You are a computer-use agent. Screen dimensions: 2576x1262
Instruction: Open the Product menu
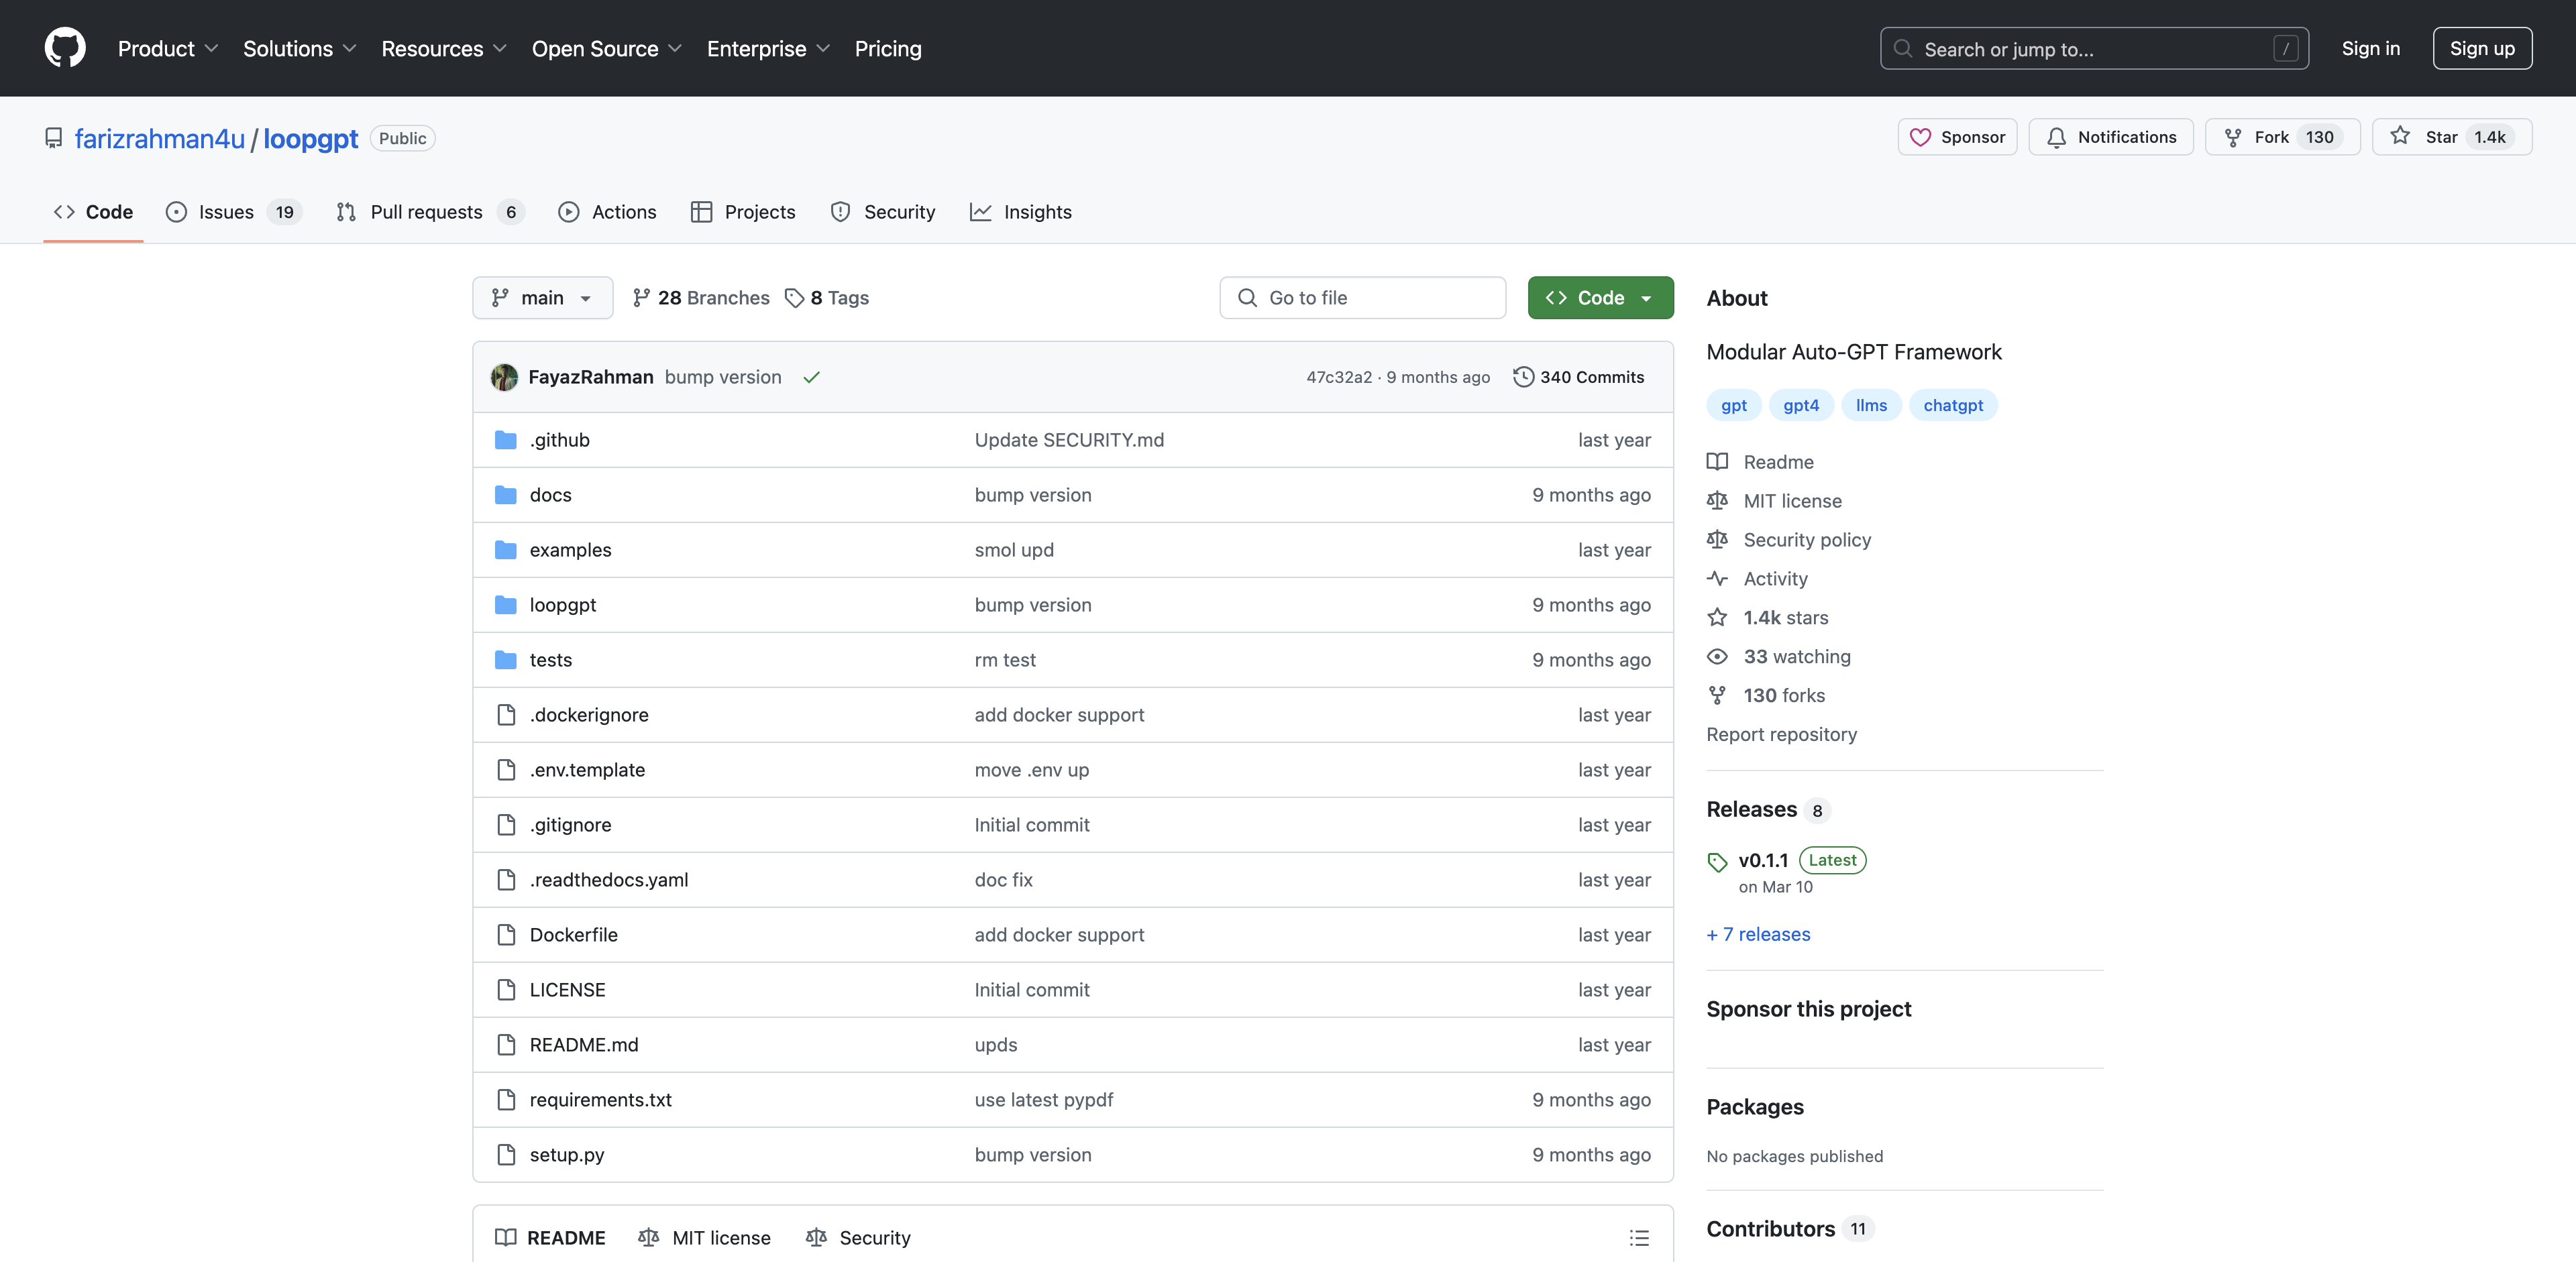click(x=167, y=48)
